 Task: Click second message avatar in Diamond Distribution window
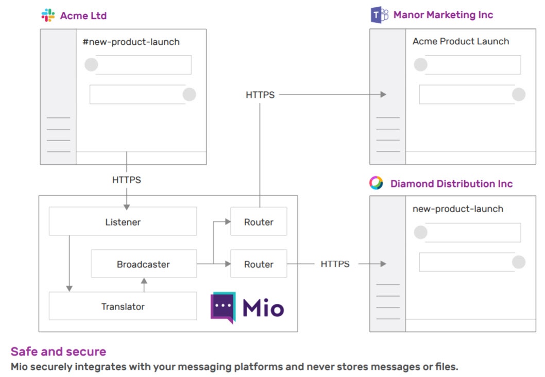coord(519,262)
